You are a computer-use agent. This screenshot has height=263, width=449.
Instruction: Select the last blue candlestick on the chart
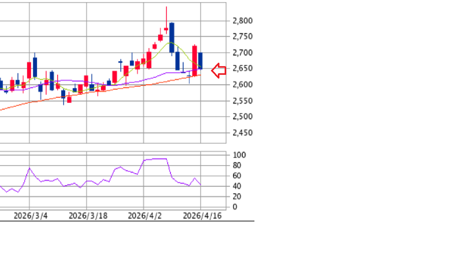(x=200, y=61)
